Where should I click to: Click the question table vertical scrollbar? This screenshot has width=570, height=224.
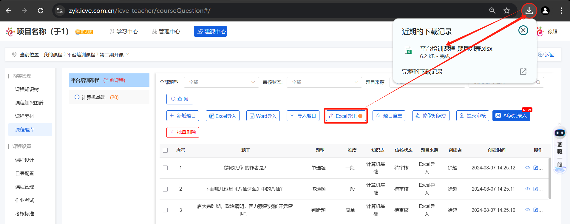(x=549, y=178)
